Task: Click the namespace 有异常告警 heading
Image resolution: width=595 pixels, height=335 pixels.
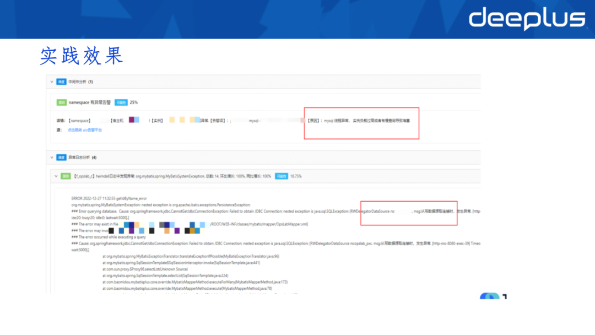Action: point(90,102)
